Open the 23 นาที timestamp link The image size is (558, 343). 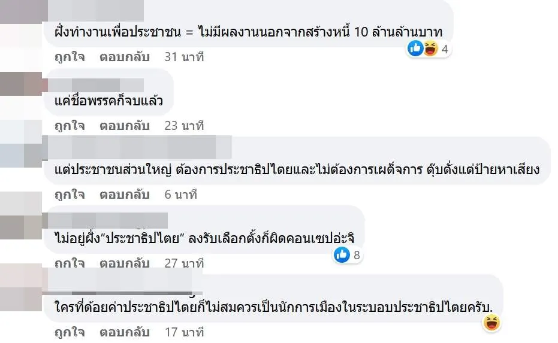(x=184, y=126)
